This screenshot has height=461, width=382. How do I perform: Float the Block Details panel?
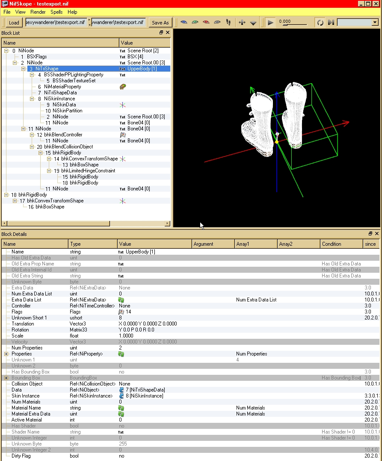click(x=370, y=233)
